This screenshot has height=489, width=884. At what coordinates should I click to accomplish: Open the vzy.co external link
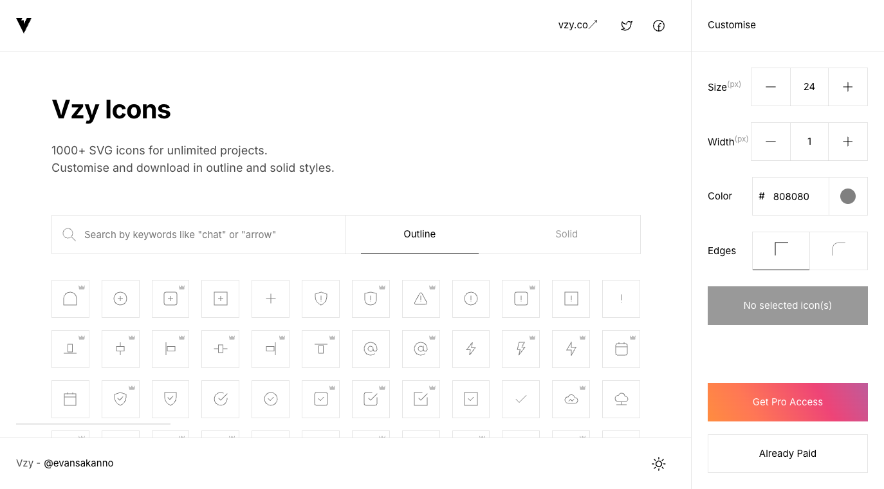(578, 25)
